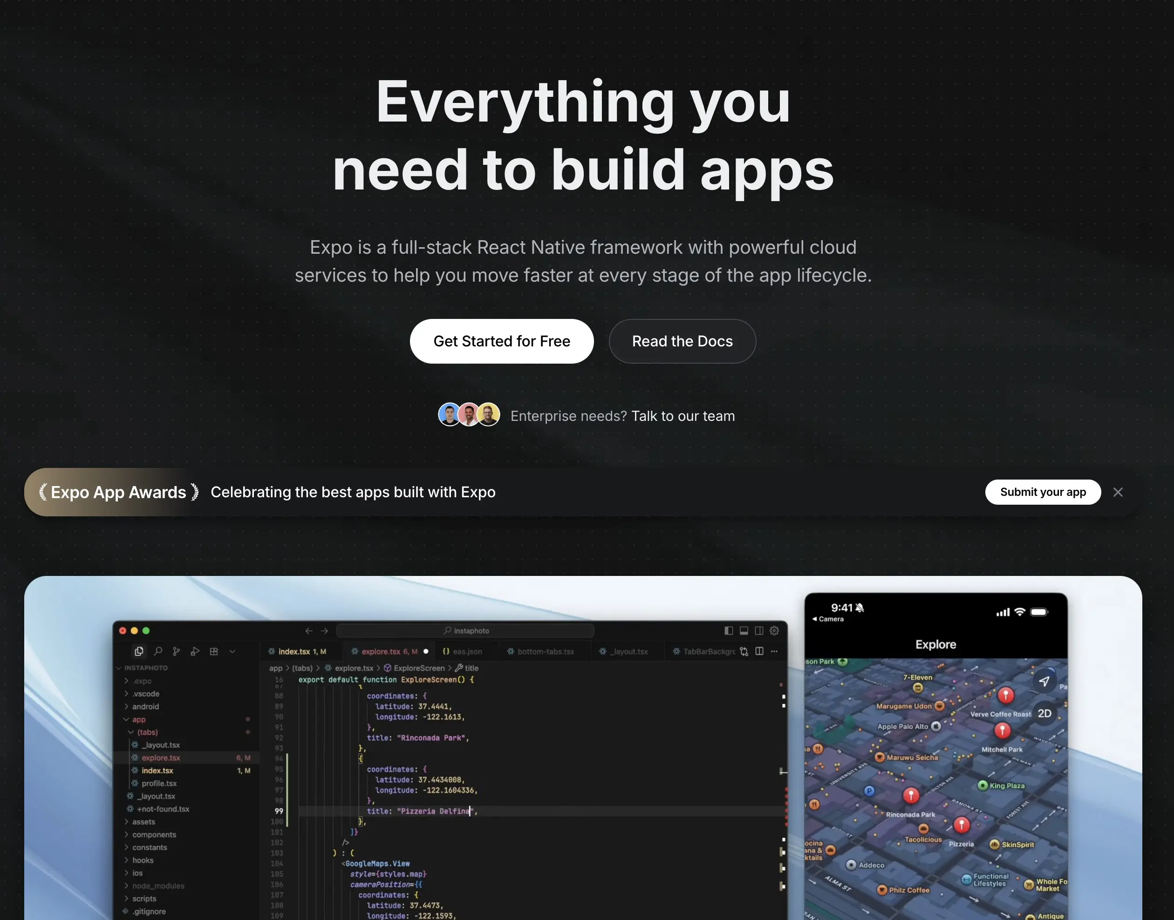Switch to the eas.json tab
1174x920 pixels.
(463, 651)
